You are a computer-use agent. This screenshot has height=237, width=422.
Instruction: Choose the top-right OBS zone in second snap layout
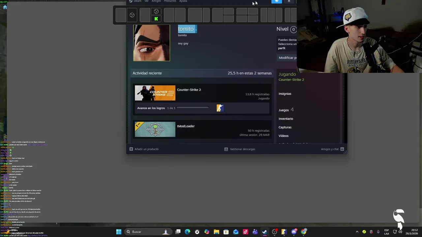coord(156,12)
